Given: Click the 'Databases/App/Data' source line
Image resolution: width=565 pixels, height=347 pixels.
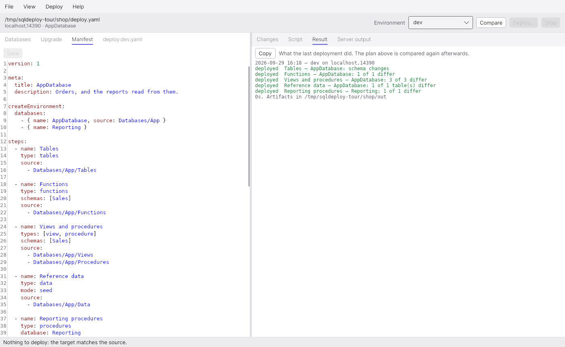Looking at the screenshot, I should (59, 305).
